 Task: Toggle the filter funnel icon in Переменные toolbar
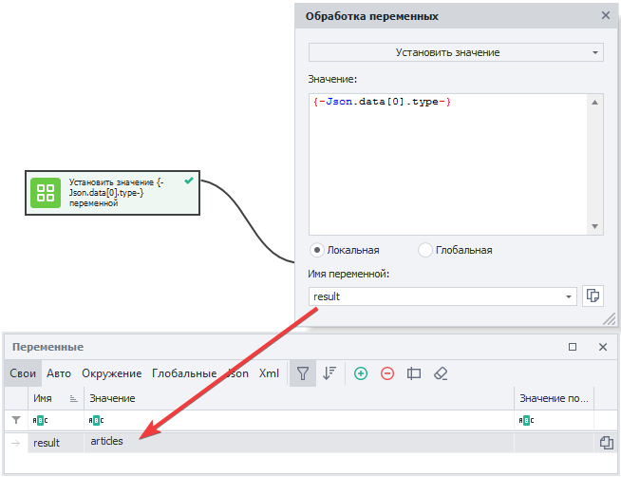[303, 373]
